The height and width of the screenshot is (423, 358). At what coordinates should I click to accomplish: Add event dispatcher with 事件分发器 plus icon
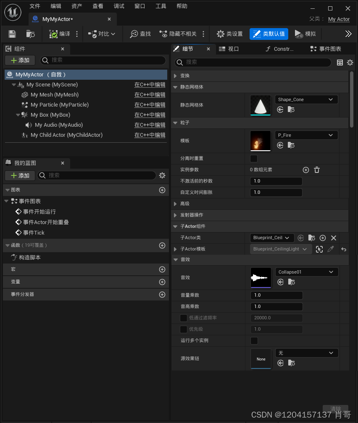click(162, 294)
